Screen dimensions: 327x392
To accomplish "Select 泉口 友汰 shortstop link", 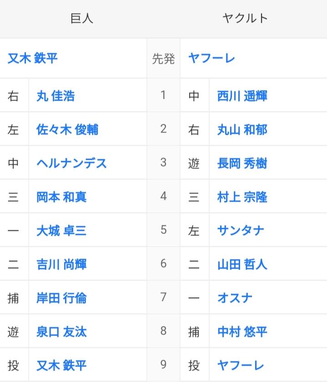I will coord(61,332).
